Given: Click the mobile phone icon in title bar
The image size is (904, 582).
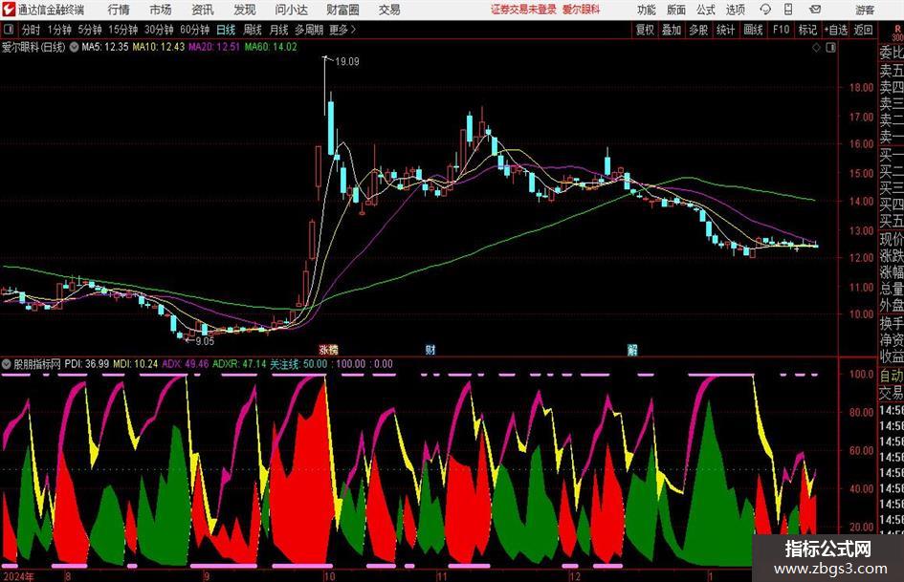Looking at the screenshot, I should point(788,10).
